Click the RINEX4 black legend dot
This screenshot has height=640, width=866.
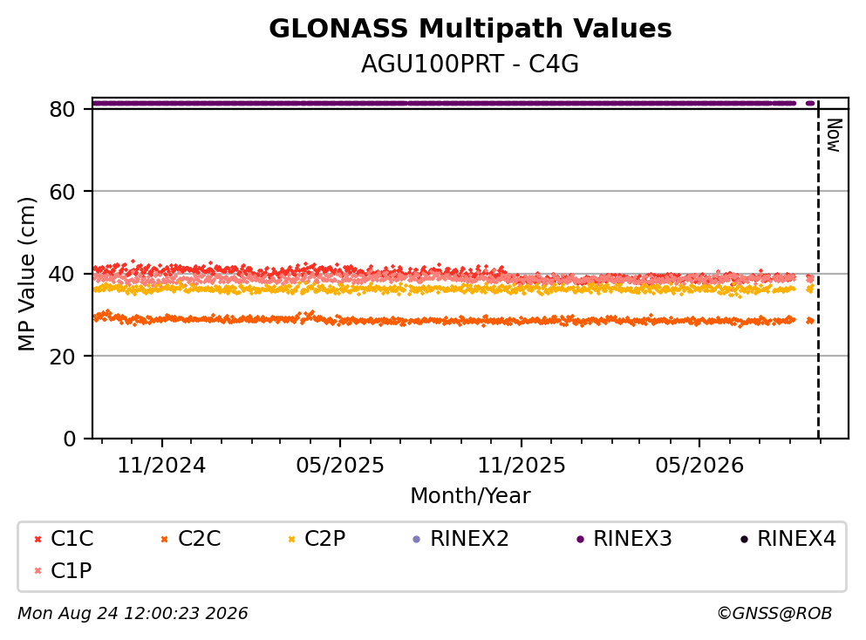tap(744, 540)
